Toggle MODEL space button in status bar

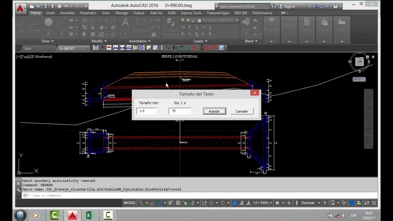click(x=130, y=203)
